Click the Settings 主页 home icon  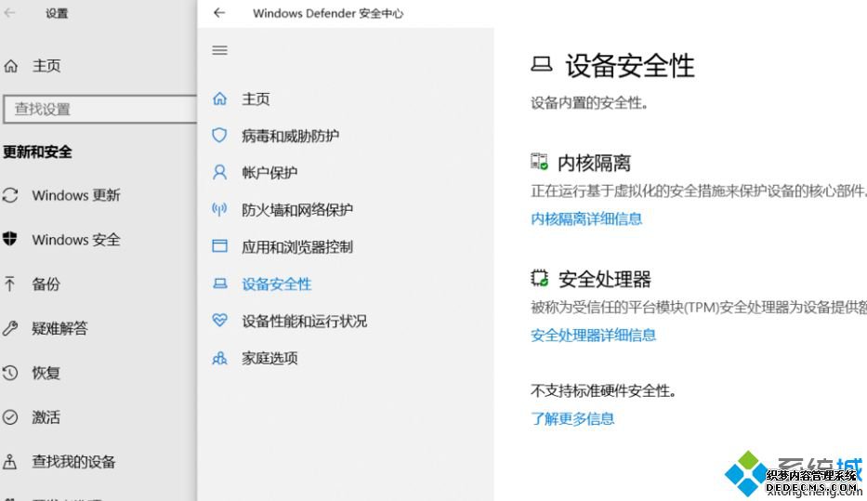pos(10,66)
